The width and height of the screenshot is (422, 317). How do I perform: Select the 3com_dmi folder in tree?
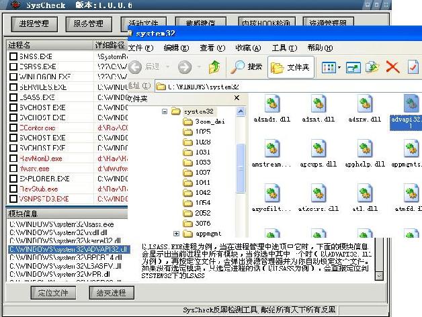203,122
